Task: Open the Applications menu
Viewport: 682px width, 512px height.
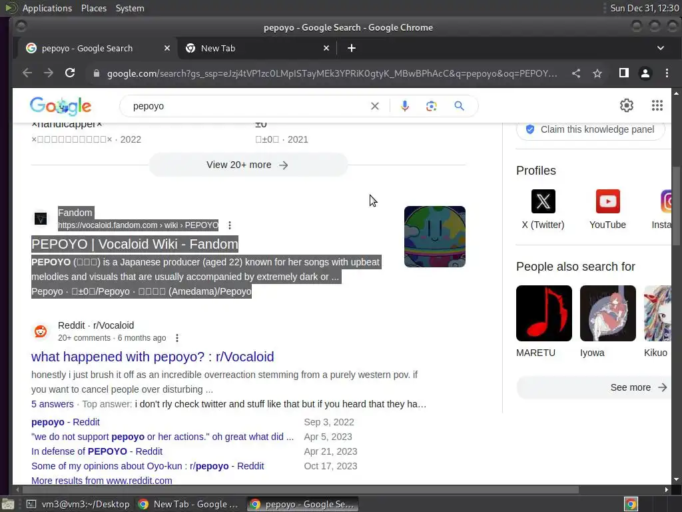Action: coord(47,8)
